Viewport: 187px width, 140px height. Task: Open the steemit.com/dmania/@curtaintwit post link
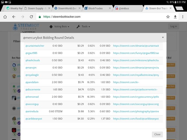pyautogui.click(x=136, y=46)
